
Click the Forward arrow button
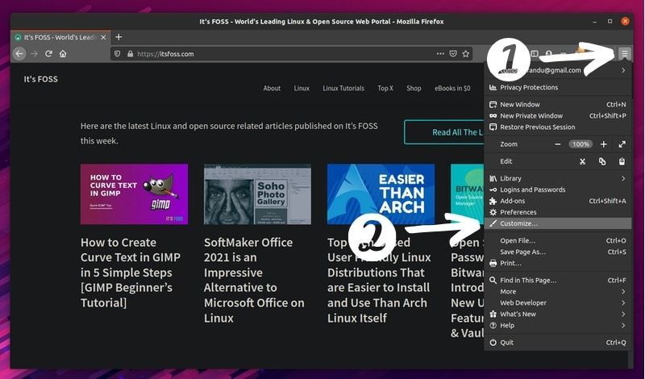tap(34, 53)
